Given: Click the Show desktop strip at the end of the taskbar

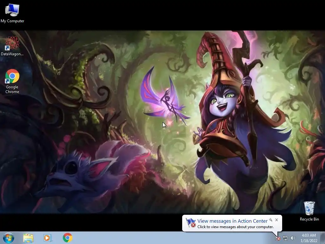Looking at the screenshot, I should 323,238.
